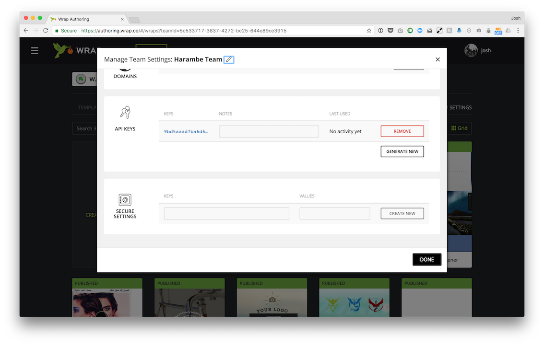Click the API Keys section icon
The image size is (544, 345).
click(x=125, y=113)
